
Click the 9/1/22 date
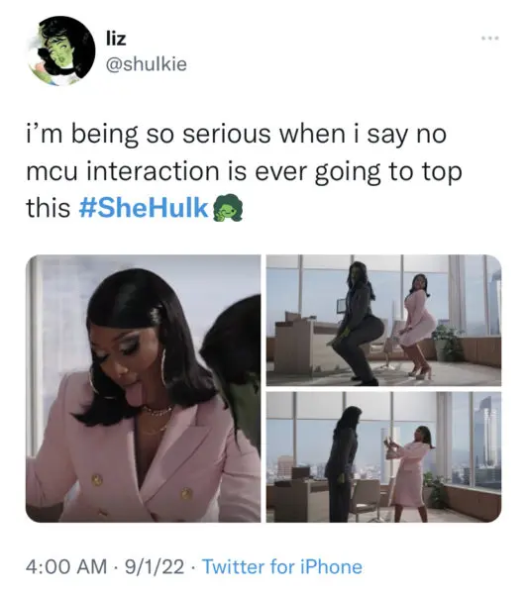click(x=155, y=567)
